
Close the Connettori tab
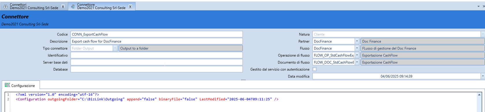click(x=63, y=7)
